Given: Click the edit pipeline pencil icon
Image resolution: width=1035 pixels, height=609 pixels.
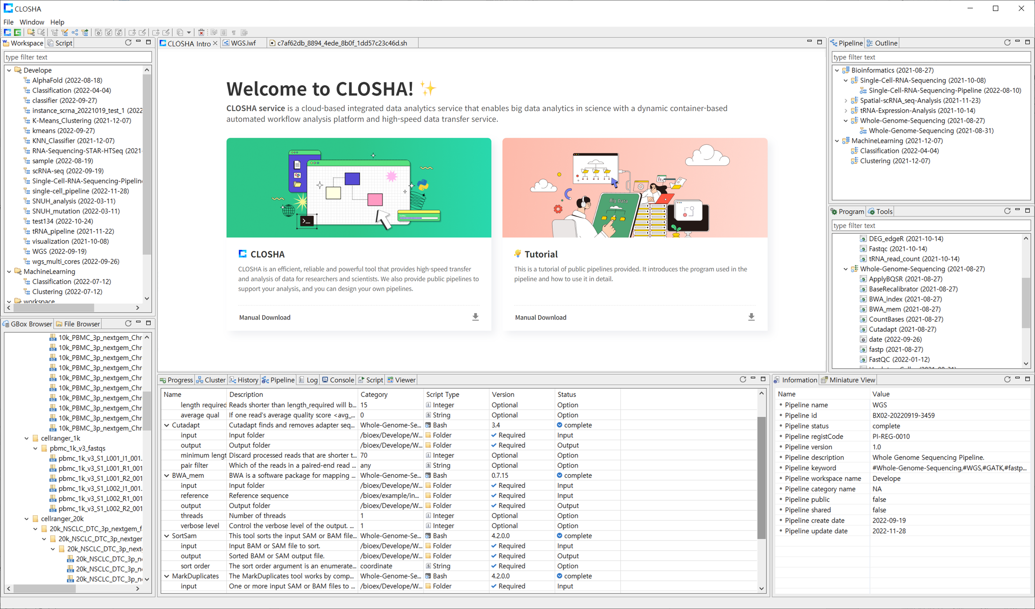Looking at the screenshot, I should (x=64, y=33).
